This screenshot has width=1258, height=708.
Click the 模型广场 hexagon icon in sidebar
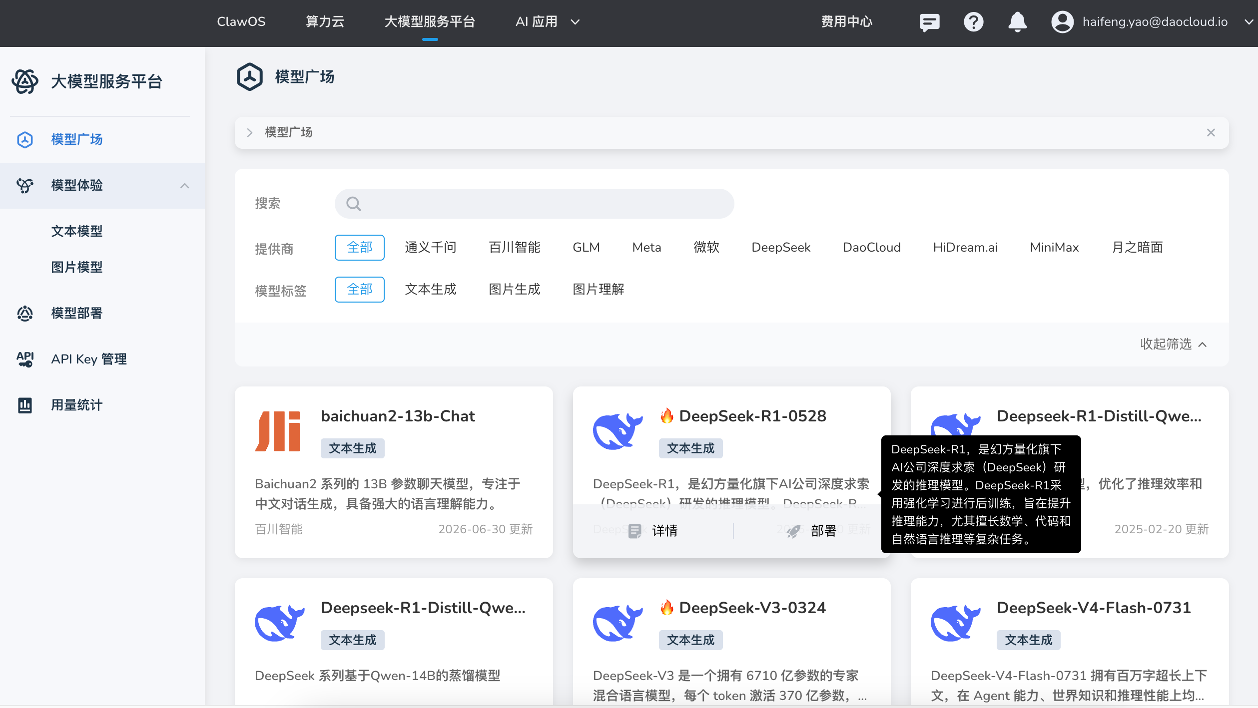click(25, 139)
